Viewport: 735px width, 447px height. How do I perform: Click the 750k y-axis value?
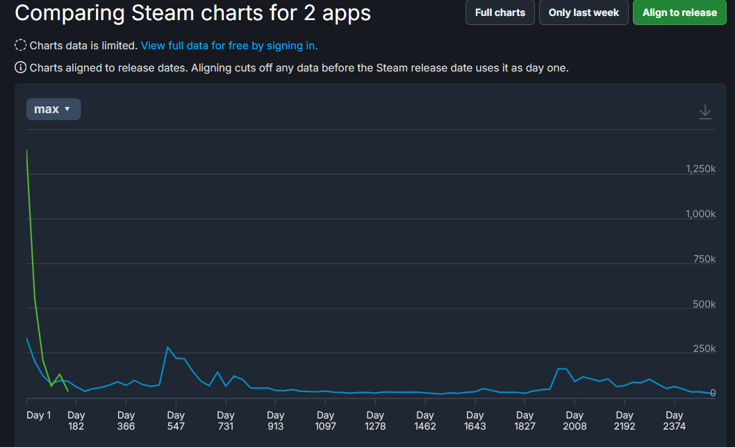[704, 259]
